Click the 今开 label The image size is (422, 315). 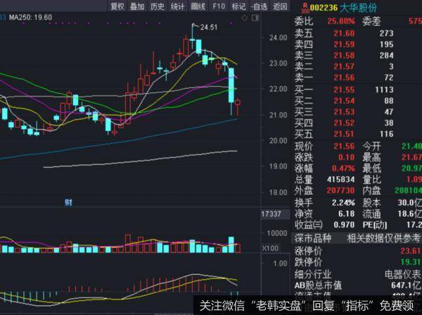click(x=371, y=147)
